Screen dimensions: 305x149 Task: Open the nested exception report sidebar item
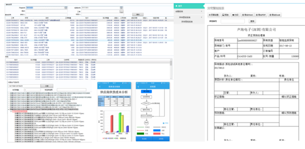pos(187,22)
